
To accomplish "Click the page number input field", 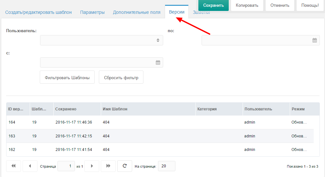I will [66, 166].
